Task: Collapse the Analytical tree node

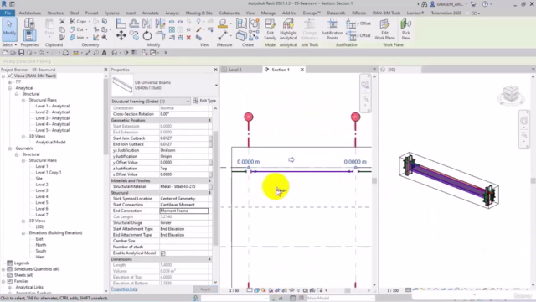Action: pyautogui.click(x=10, y=88)
